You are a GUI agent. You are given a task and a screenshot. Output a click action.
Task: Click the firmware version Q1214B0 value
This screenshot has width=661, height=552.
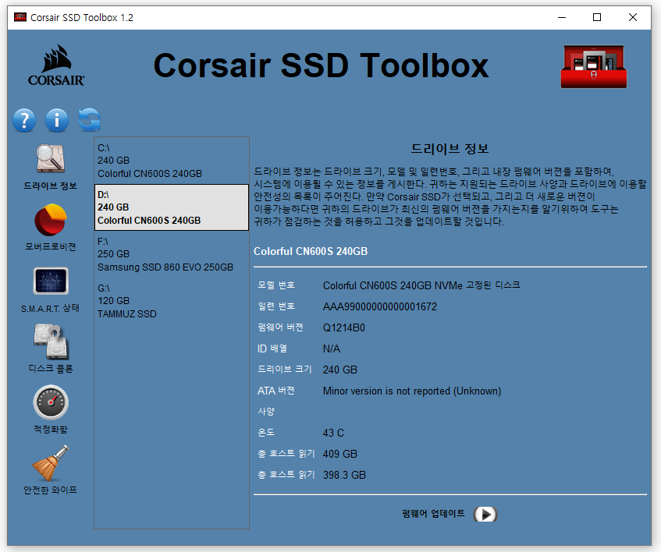[x=344, y=327]
